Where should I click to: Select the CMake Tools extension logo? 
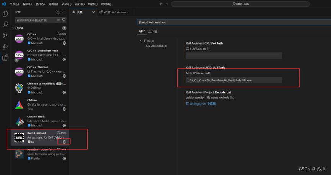tap(19, 121)
